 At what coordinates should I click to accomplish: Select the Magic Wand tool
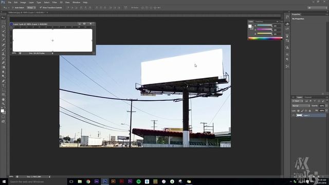[3, 31]
